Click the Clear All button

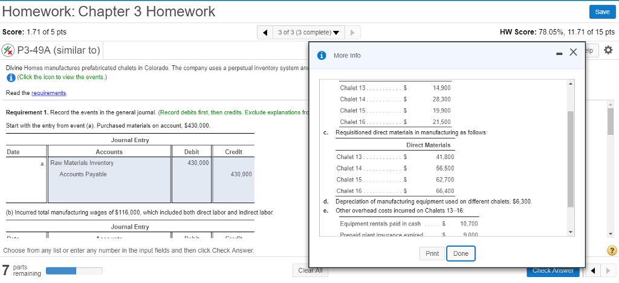pyautogui.click(x=310, y=271)
